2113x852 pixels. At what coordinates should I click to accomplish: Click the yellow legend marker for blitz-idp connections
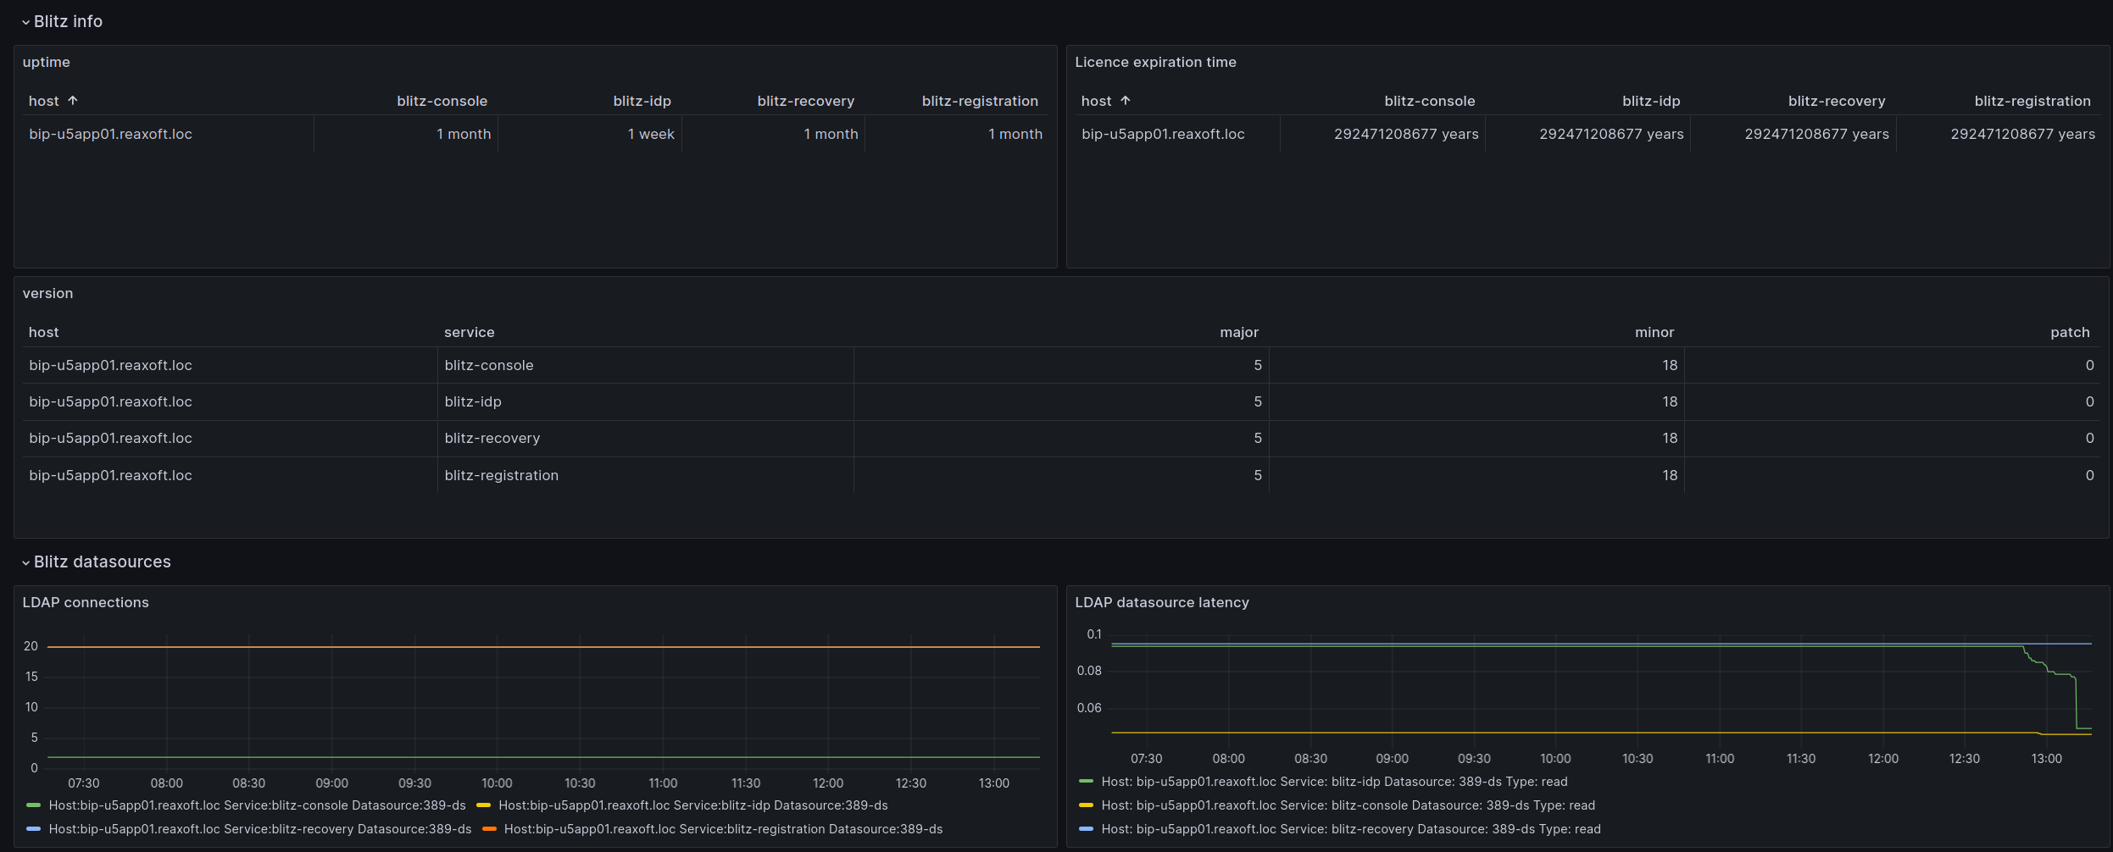coord(484,805)
